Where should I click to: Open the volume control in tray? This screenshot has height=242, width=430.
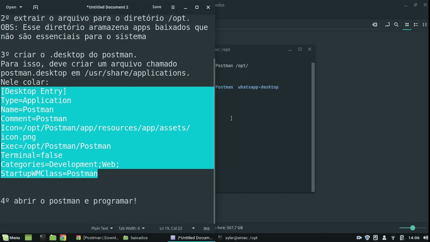tap(426, 238)
